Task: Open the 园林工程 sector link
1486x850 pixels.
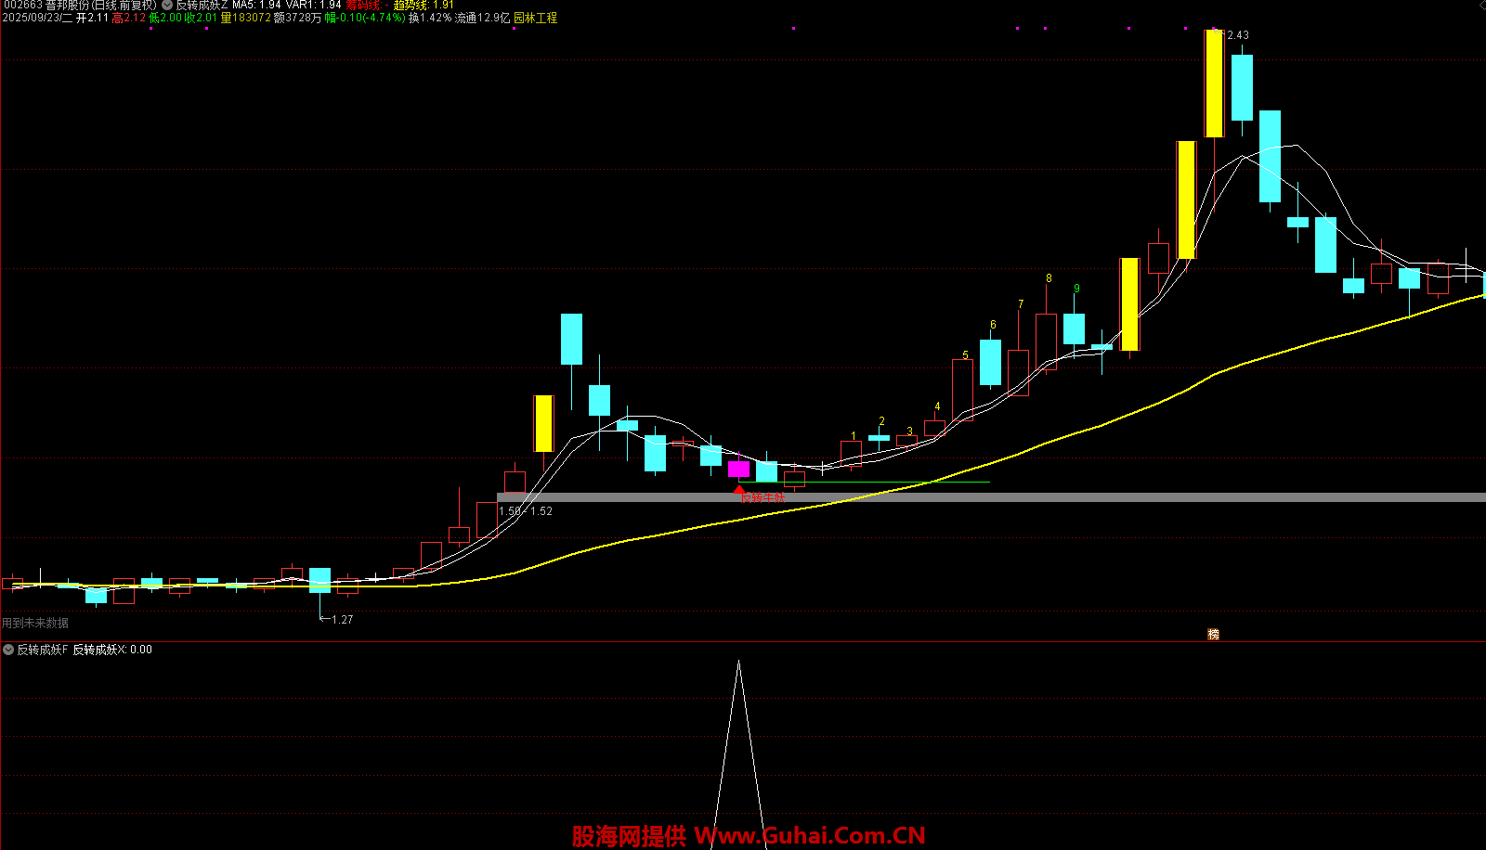Action: [536, 18]
